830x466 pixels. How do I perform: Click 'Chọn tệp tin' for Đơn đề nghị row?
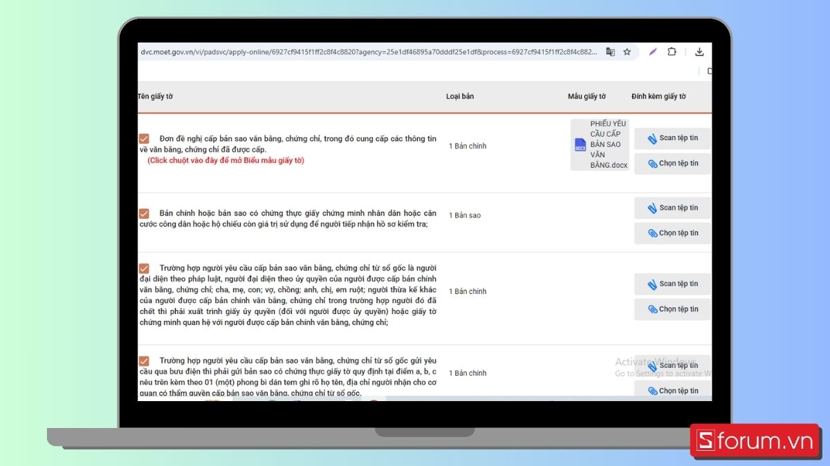[672, 164]
